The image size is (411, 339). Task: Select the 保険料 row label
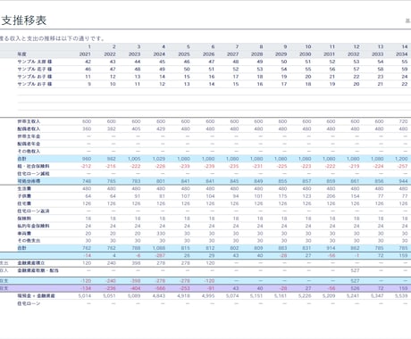tap(24, 219)
